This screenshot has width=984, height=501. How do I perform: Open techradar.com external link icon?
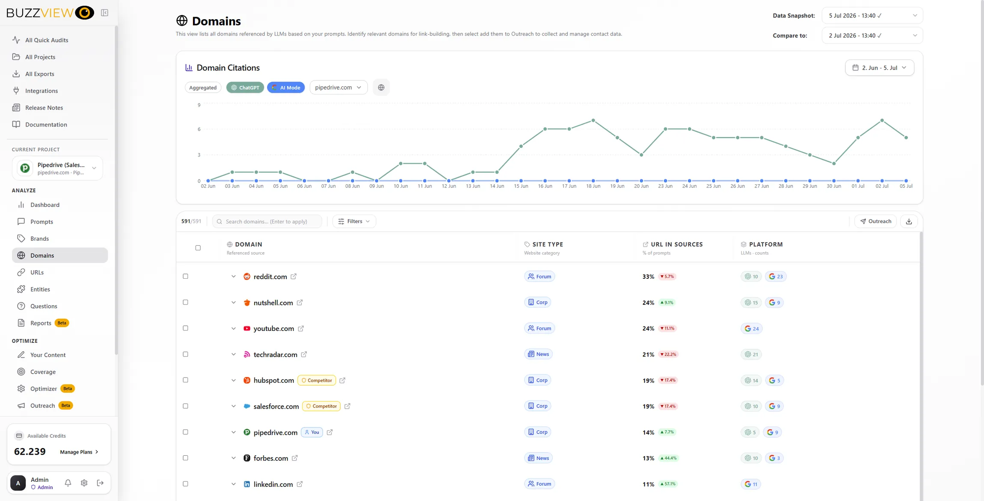click(x=304, y=354)
